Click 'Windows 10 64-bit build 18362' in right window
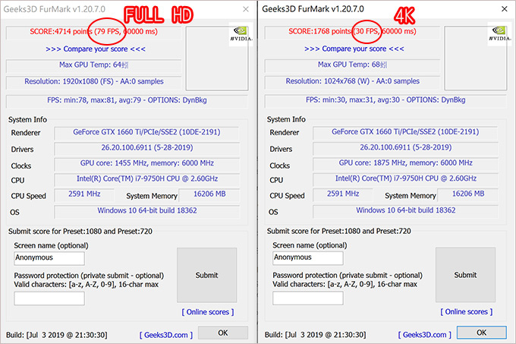 coord(405,210)
